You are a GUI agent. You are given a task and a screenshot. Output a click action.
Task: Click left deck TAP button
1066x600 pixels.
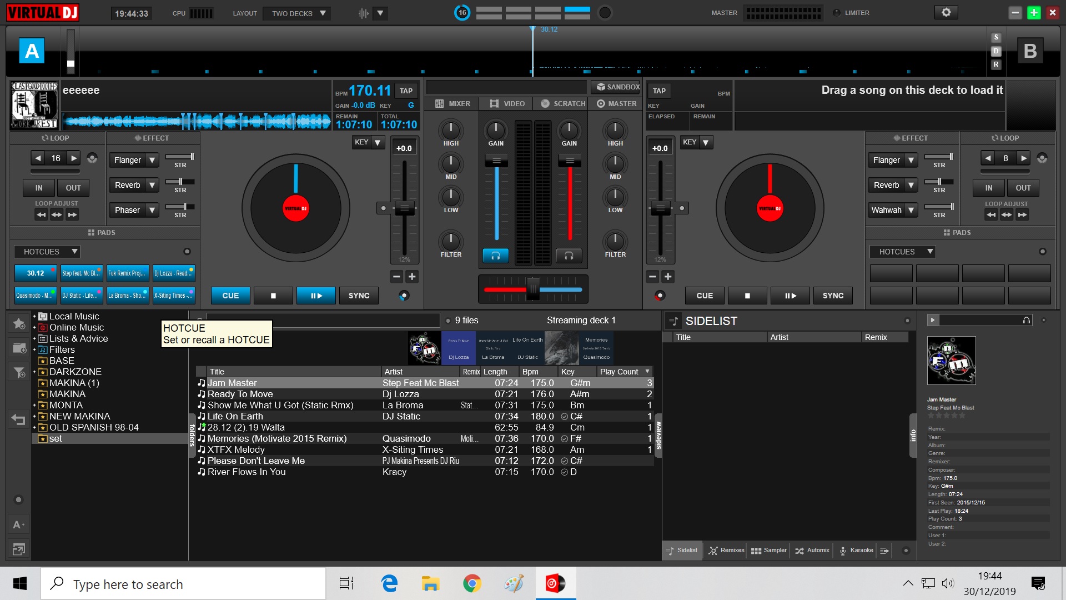click(x=406, y=91)
